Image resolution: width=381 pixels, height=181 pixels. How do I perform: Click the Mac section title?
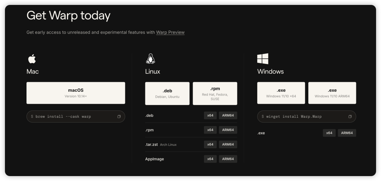click(32, 71)
